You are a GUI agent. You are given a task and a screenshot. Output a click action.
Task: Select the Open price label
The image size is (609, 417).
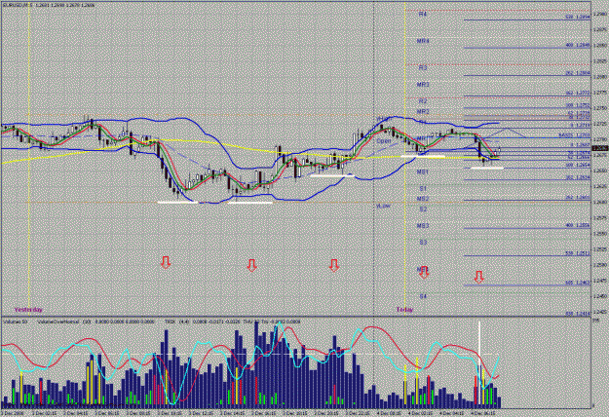[384, 141]
